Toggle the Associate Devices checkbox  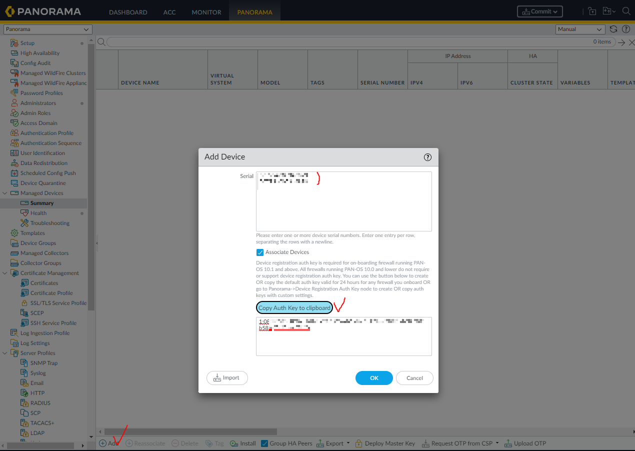point(260,252)
